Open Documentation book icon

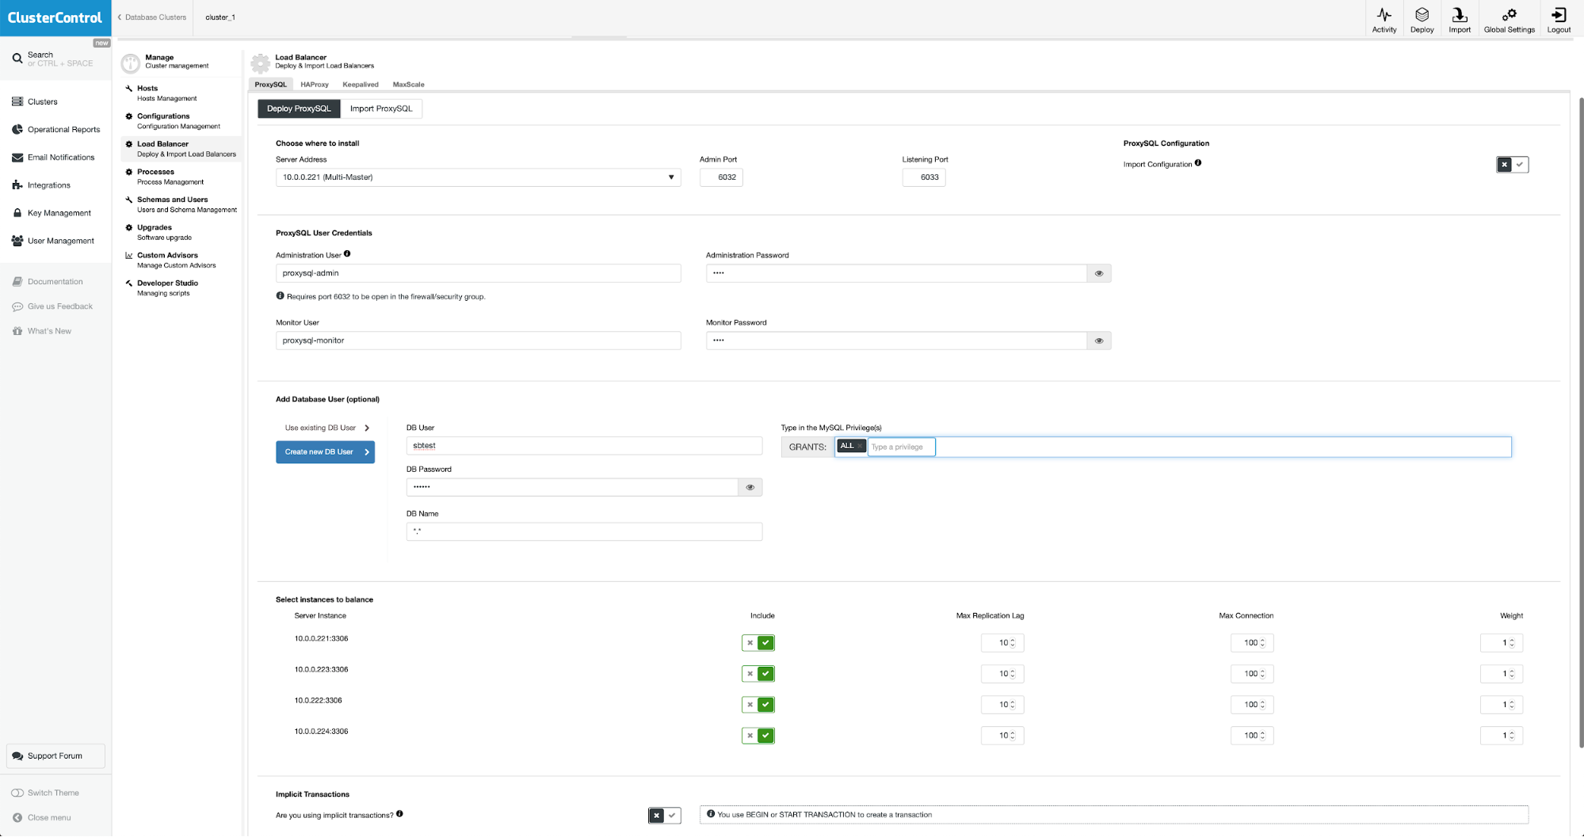[x=17, y=282]
